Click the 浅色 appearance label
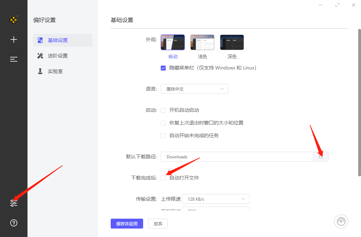This screenshot has height=237, width=361. tap(202, 56)
